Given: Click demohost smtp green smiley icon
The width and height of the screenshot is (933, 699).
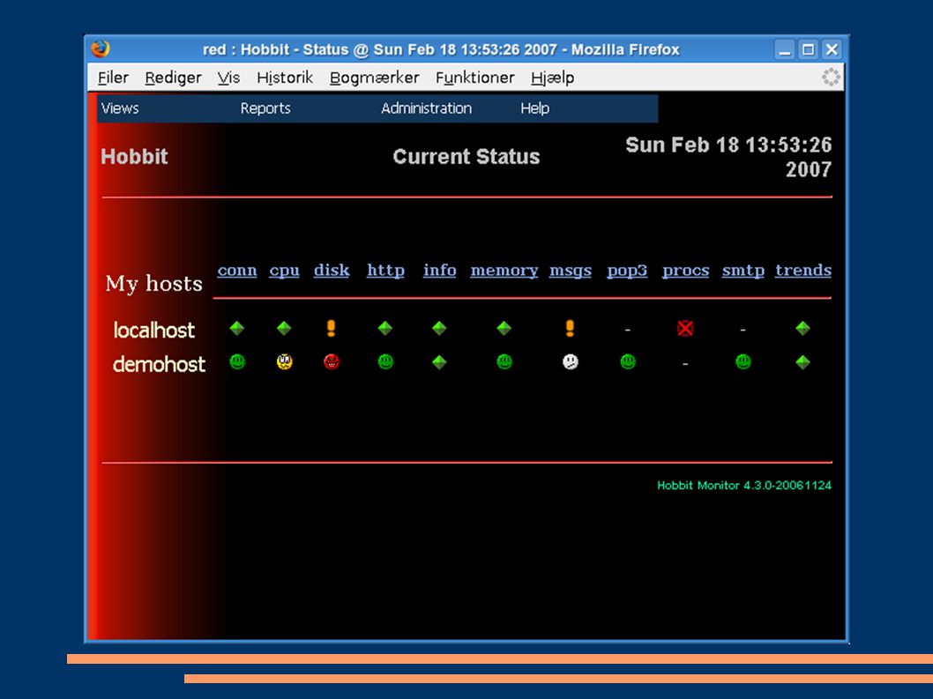Looking at the screenshot, I should click(743, 361).
